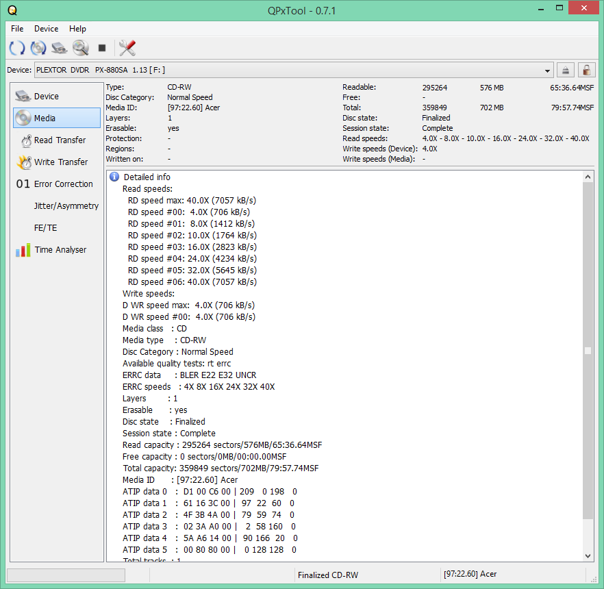
Task: Click the padlock lock-tray button
Action: pyautogui.click(x=587, y=70)
